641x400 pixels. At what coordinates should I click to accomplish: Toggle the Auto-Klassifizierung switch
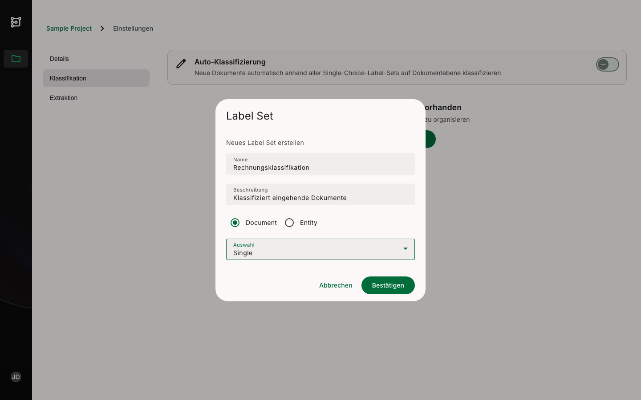click(607, 65)
